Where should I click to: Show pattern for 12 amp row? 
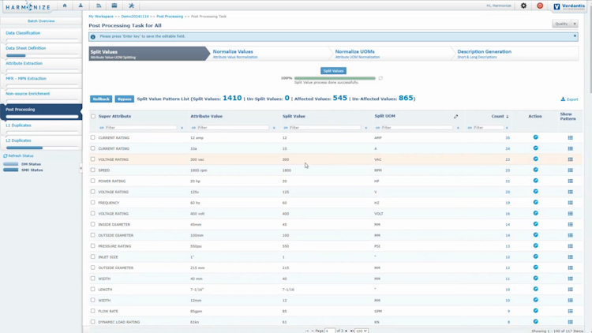[x=570, y=138]
